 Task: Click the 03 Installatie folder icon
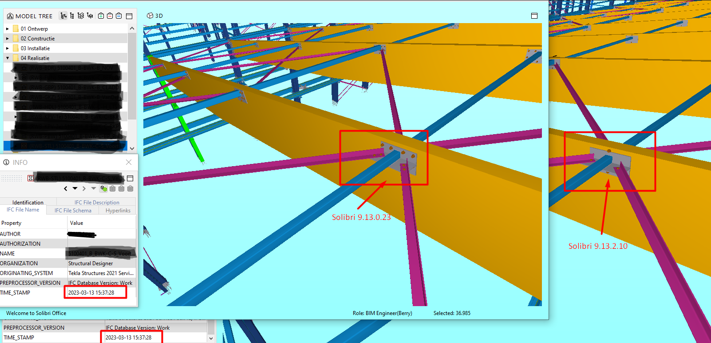click(x=16, y=48)
